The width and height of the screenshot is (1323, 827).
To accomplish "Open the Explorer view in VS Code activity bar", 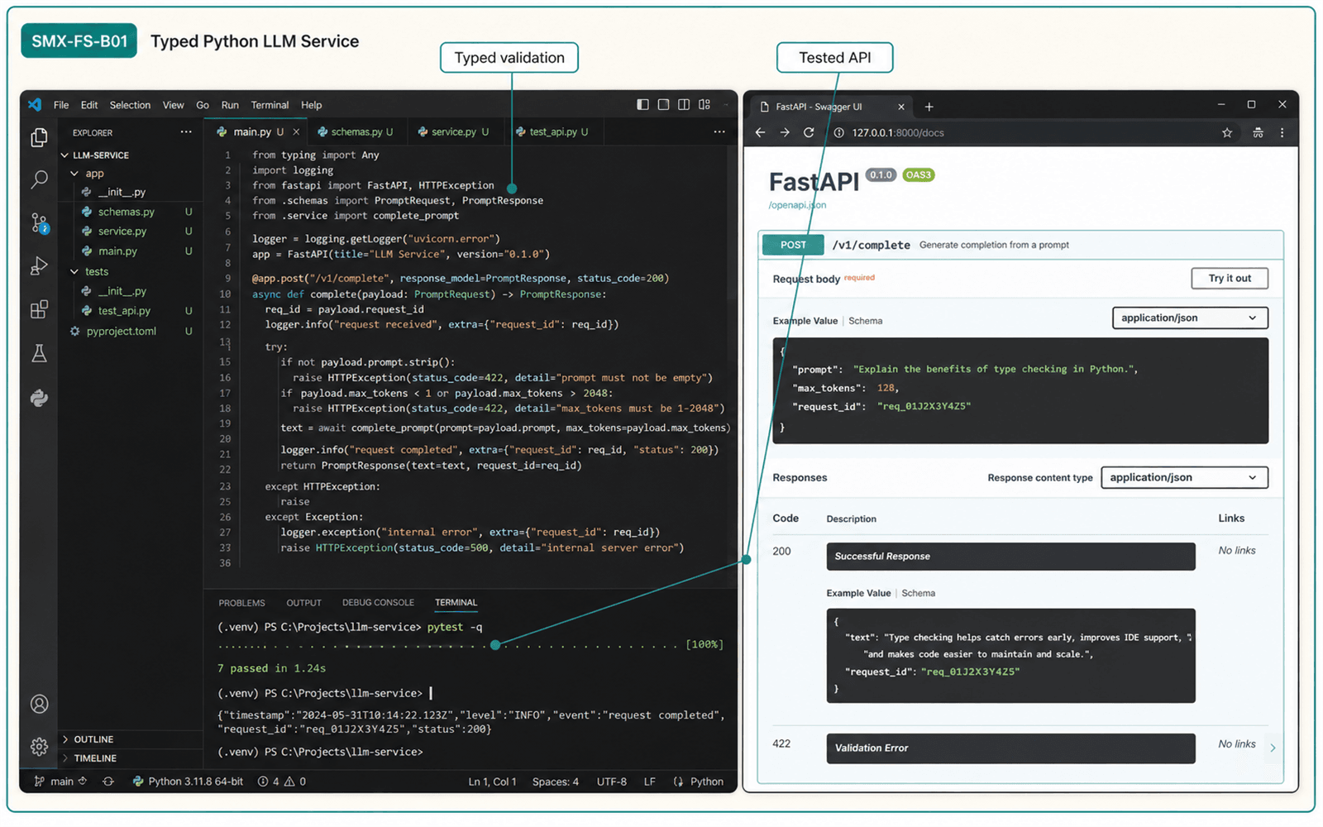I will pos(39,137).
